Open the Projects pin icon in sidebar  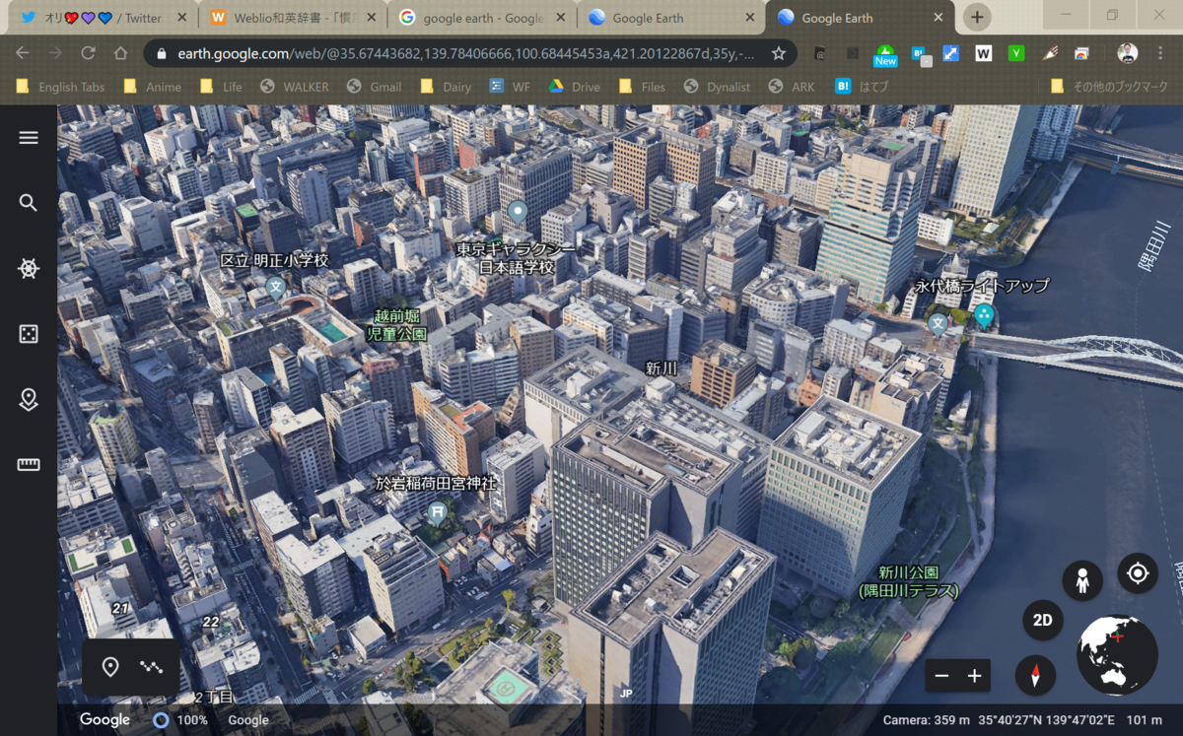[x=29, y=399]
